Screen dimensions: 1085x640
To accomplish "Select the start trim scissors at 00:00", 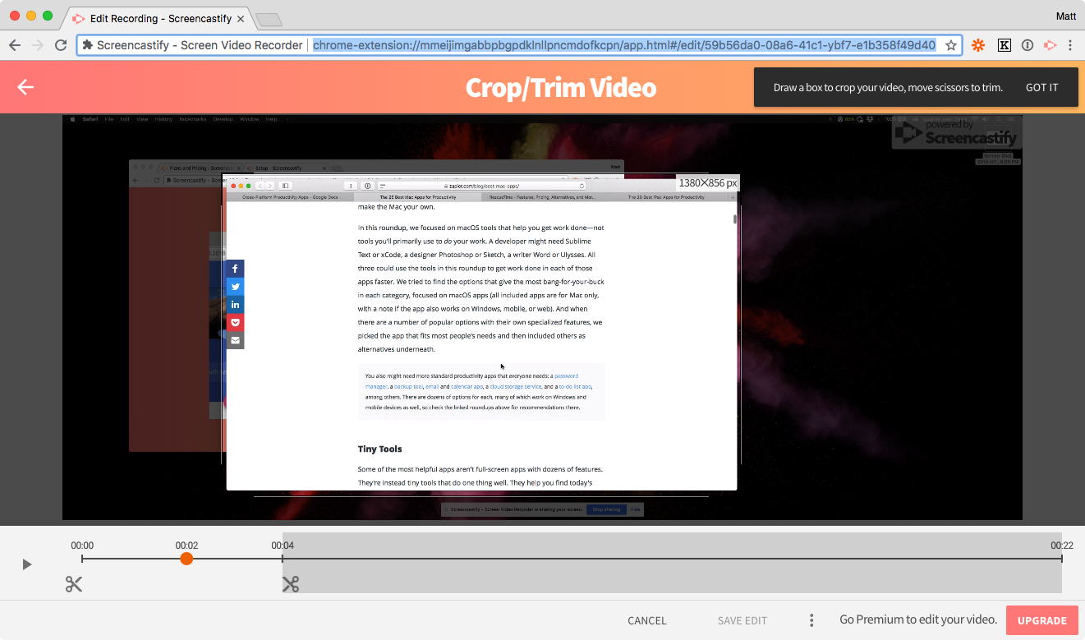I will (74, 584).
